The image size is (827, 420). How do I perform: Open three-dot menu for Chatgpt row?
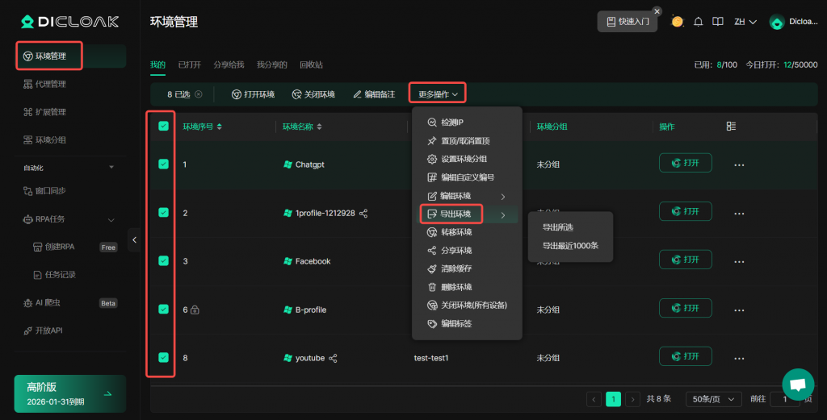coord(738,164)
